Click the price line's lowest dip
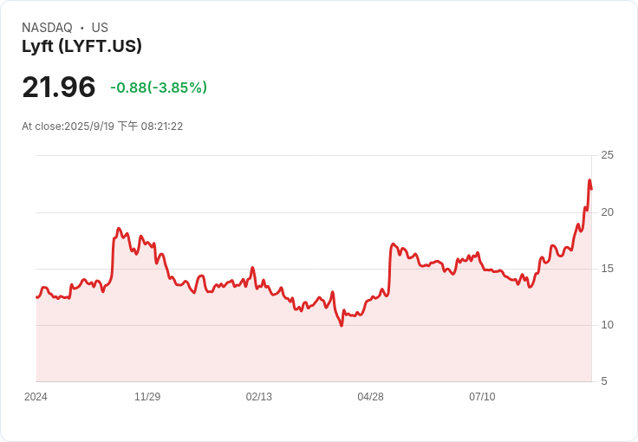Viewport: 638px width, 442px height. click(342, 325)
